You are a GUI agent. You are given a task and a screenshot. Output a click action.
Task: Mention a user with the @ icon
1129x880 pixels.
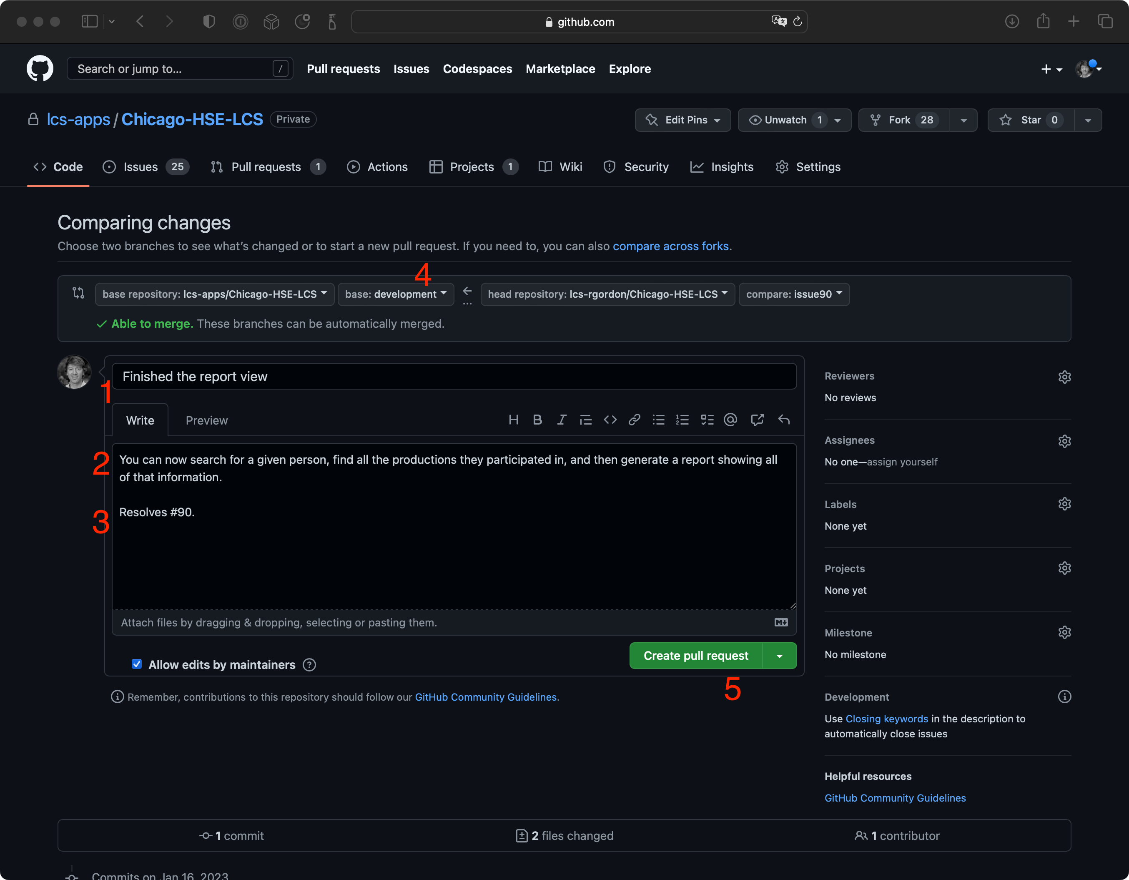[730, 420]
